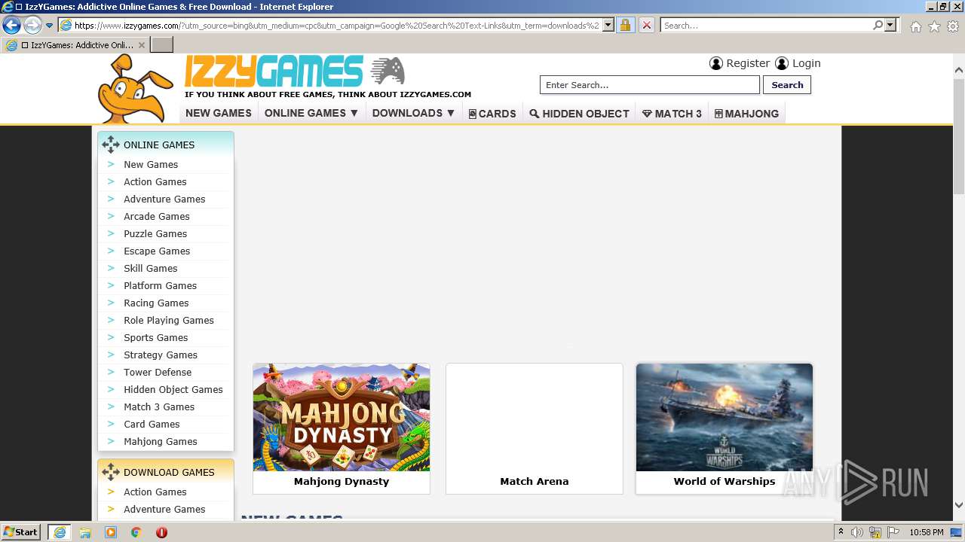The image size is (965, 542).
Task: Click the red Opera taskbar icon
Action: click(x=161, y=532)
